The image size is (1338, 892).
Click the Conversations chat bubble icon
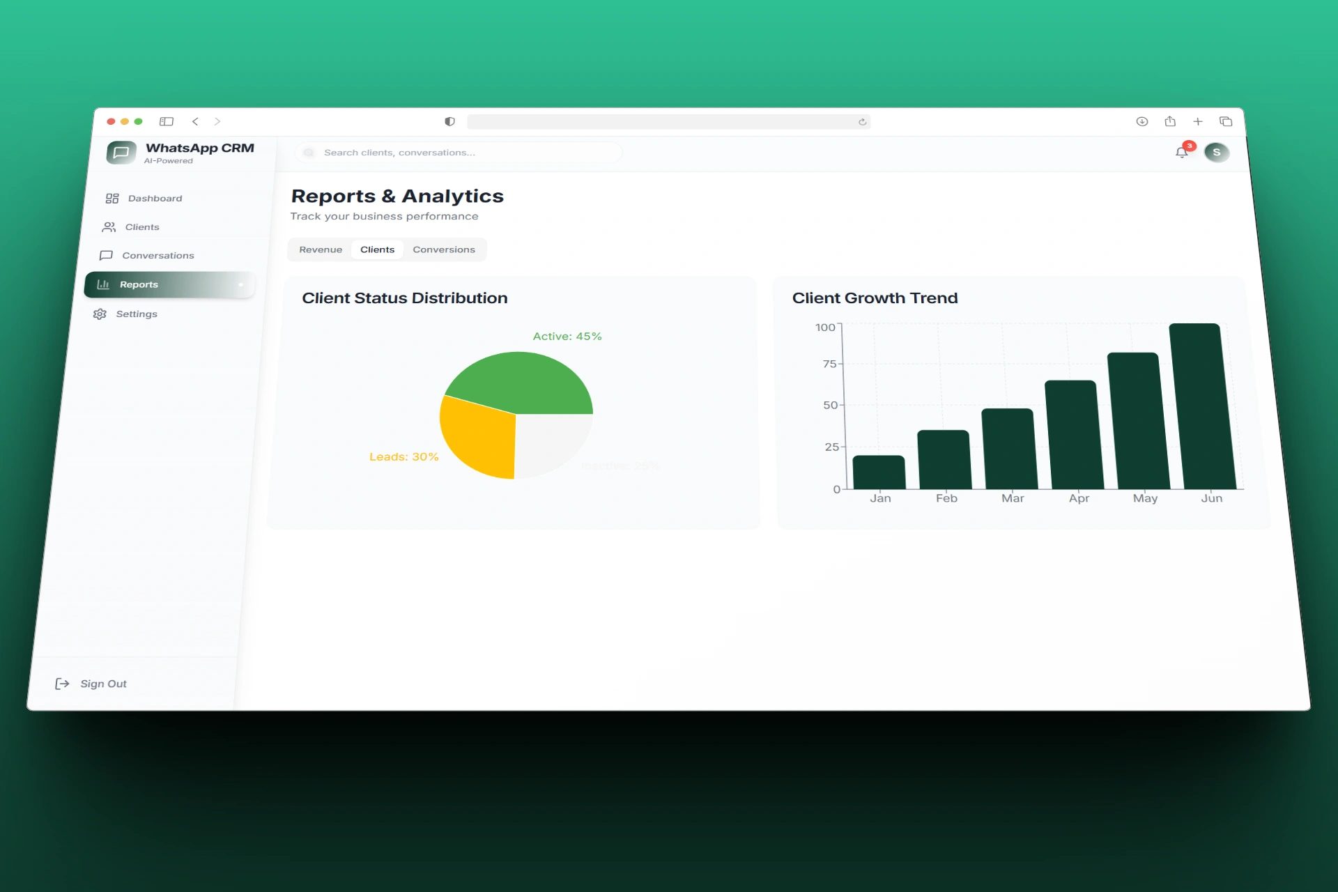tap(106, 255)
